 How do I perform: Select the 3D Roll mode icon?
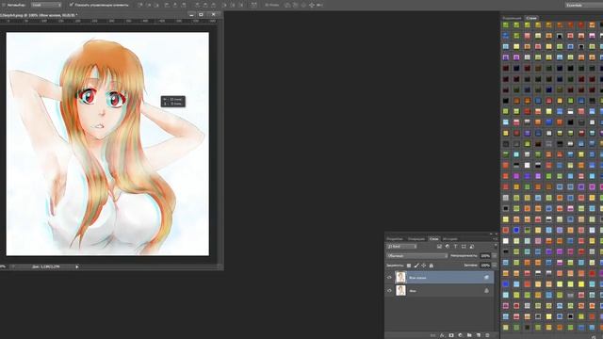295,5
